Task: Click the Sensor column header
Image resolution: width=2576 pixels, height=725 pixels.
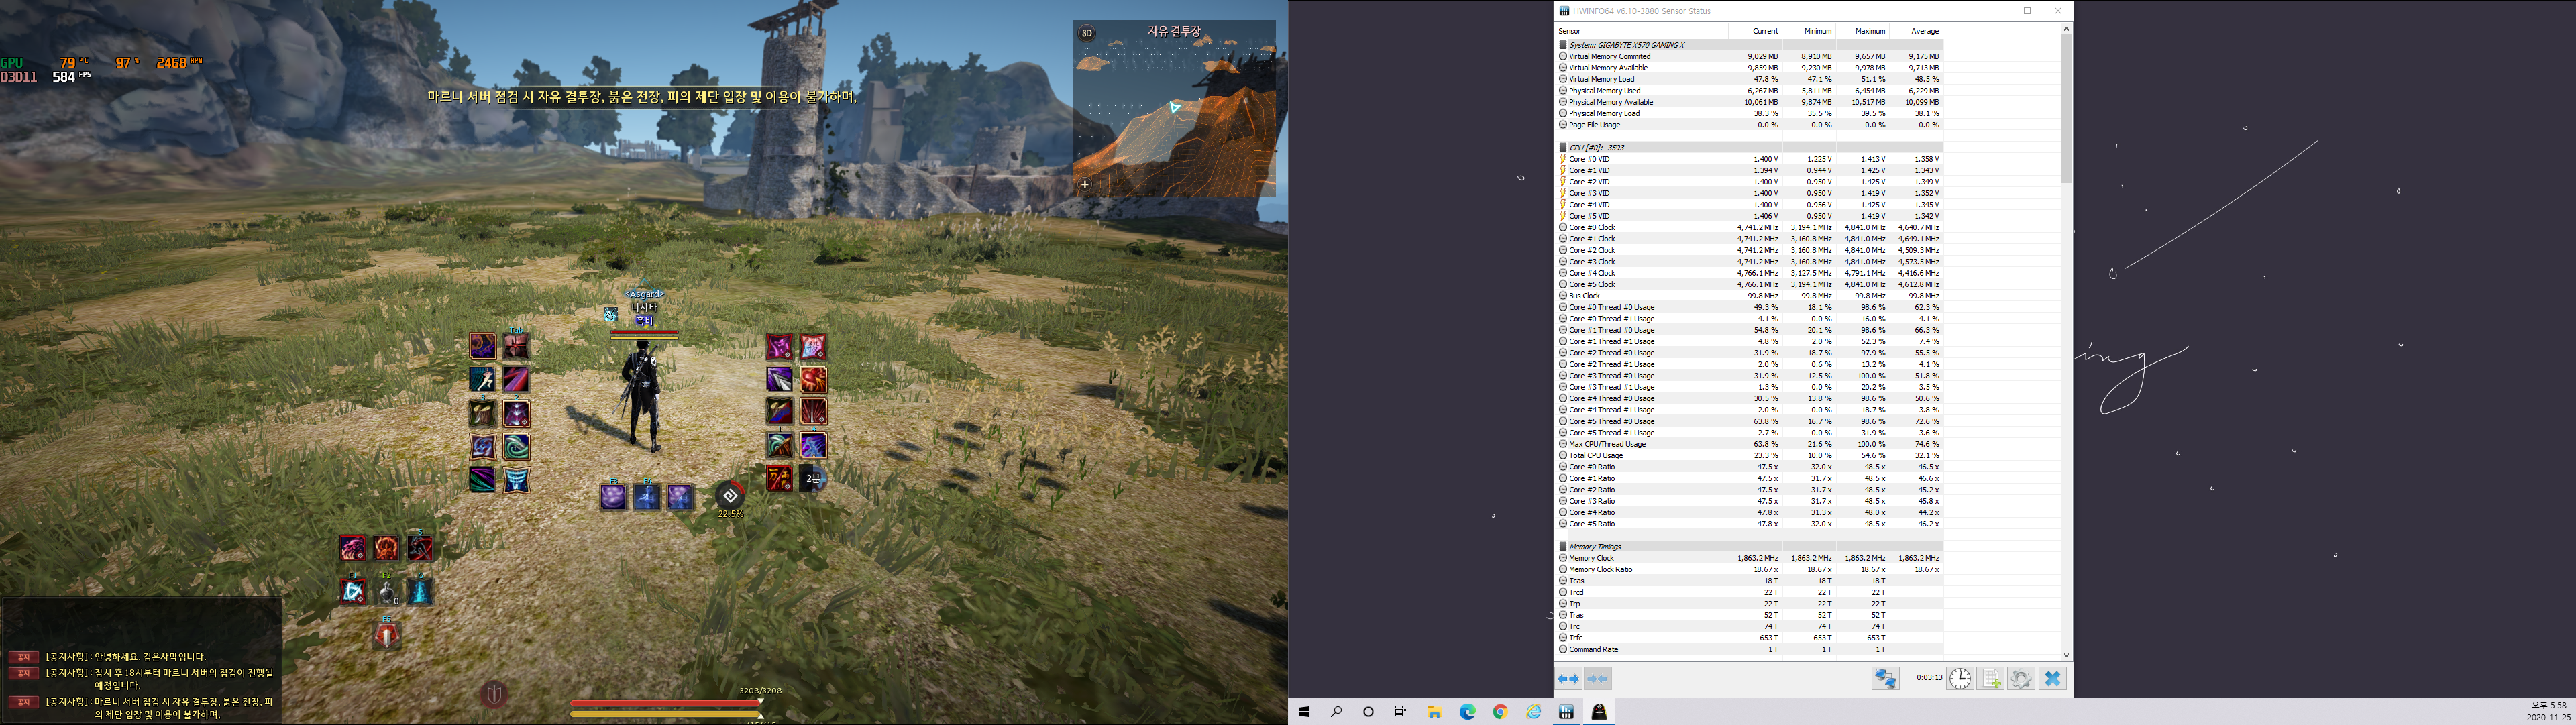Action: pyautogui.click(x=1642, y=31)
